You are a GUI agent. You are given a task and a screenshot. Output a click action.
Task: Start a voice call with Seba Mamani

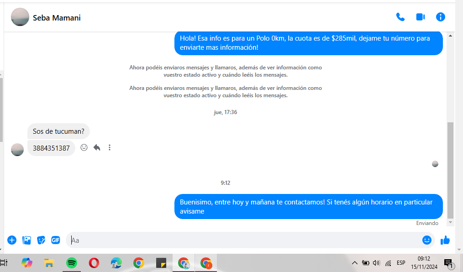pos(400,17)
